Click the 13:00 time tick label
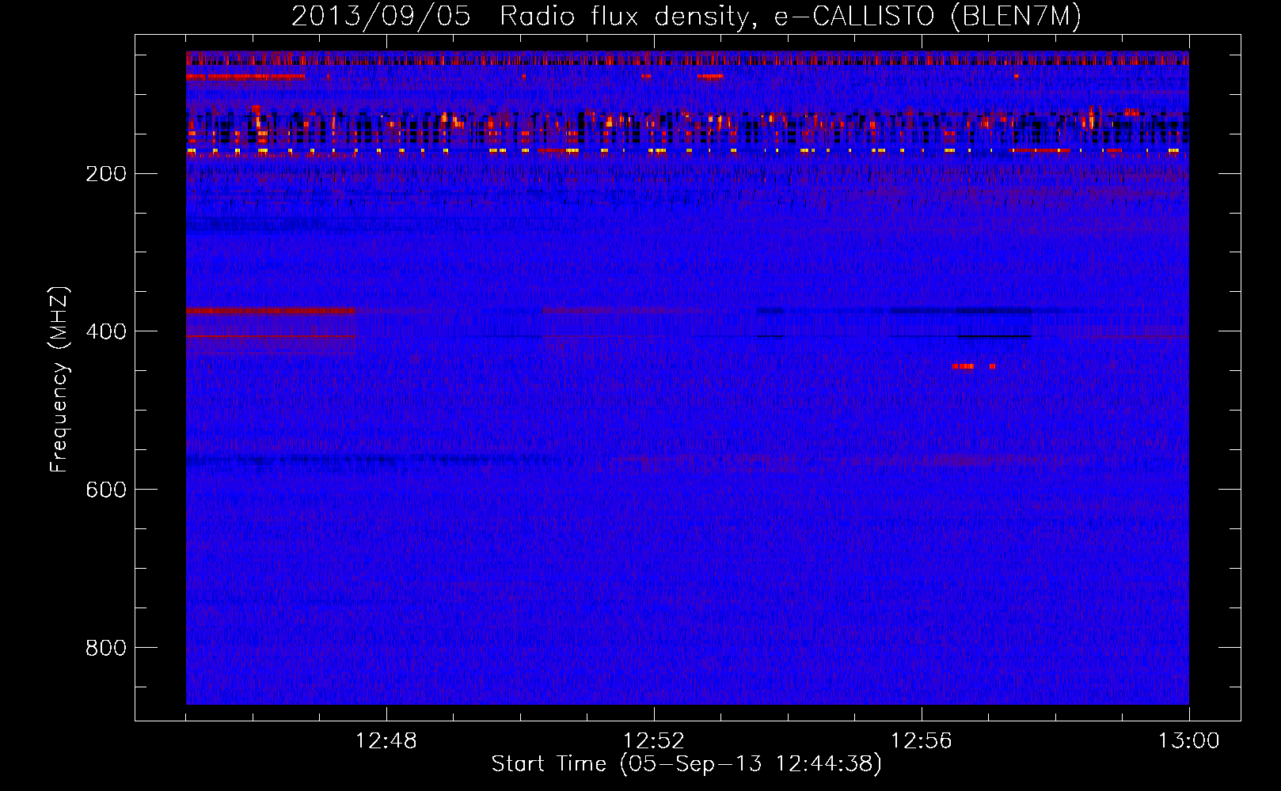Image resolution: width=1281 pixels, height=791 pixels. (1189, 741)
